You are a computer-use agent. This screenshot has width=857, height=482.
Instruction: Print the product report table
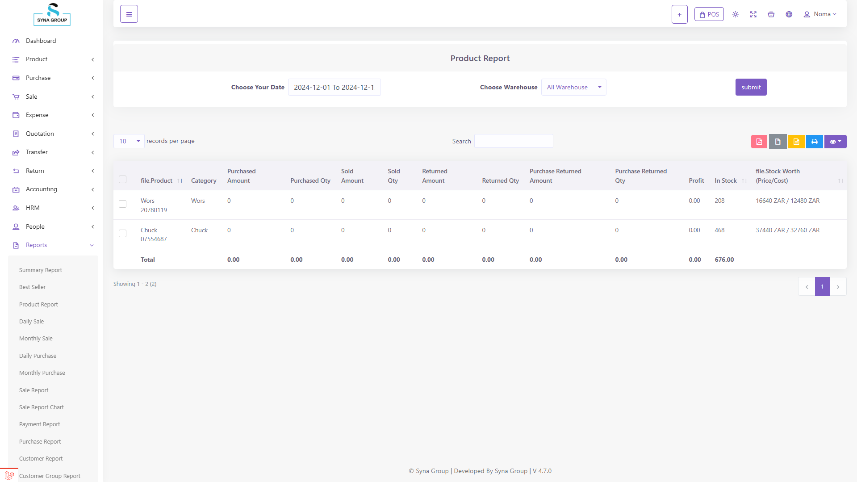click(x=814, y=142)
